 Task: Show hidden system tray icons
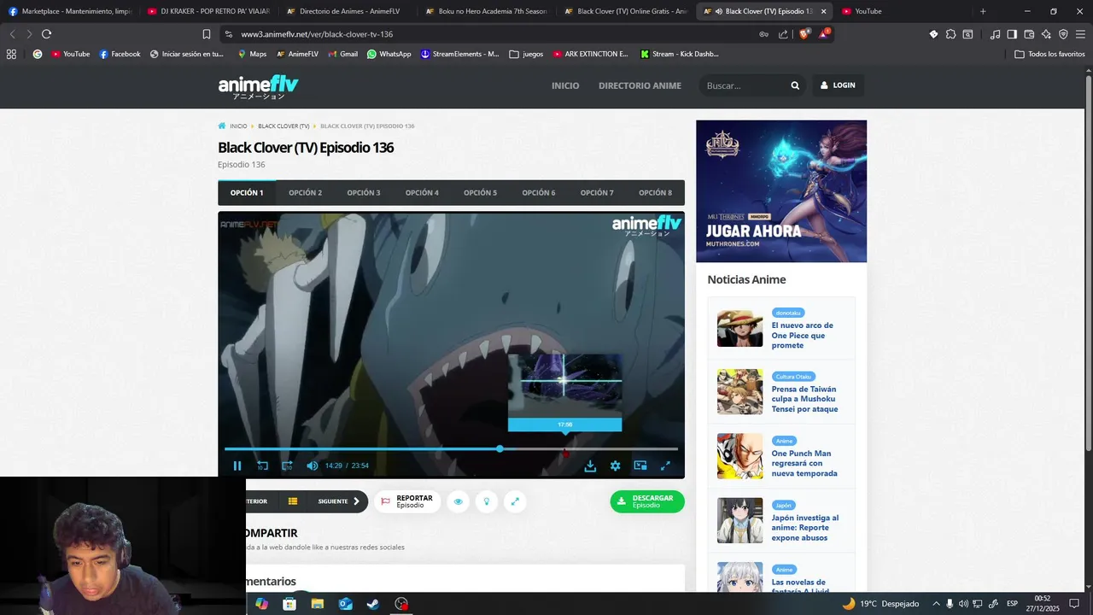(x=936, y=604)
